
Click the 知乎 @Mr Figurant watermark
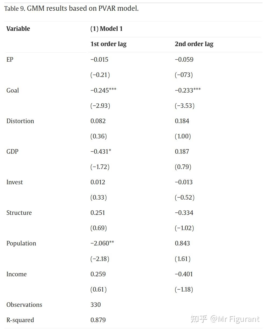(225, 319)
